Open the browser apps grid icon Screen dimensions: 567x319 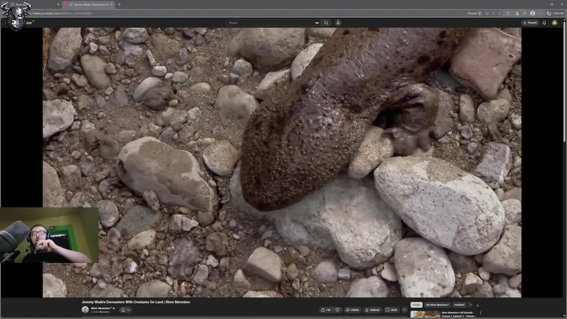click(487, 13)
